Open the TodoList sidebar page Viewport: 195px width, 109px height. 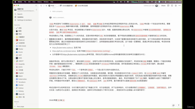click(21, 40)
